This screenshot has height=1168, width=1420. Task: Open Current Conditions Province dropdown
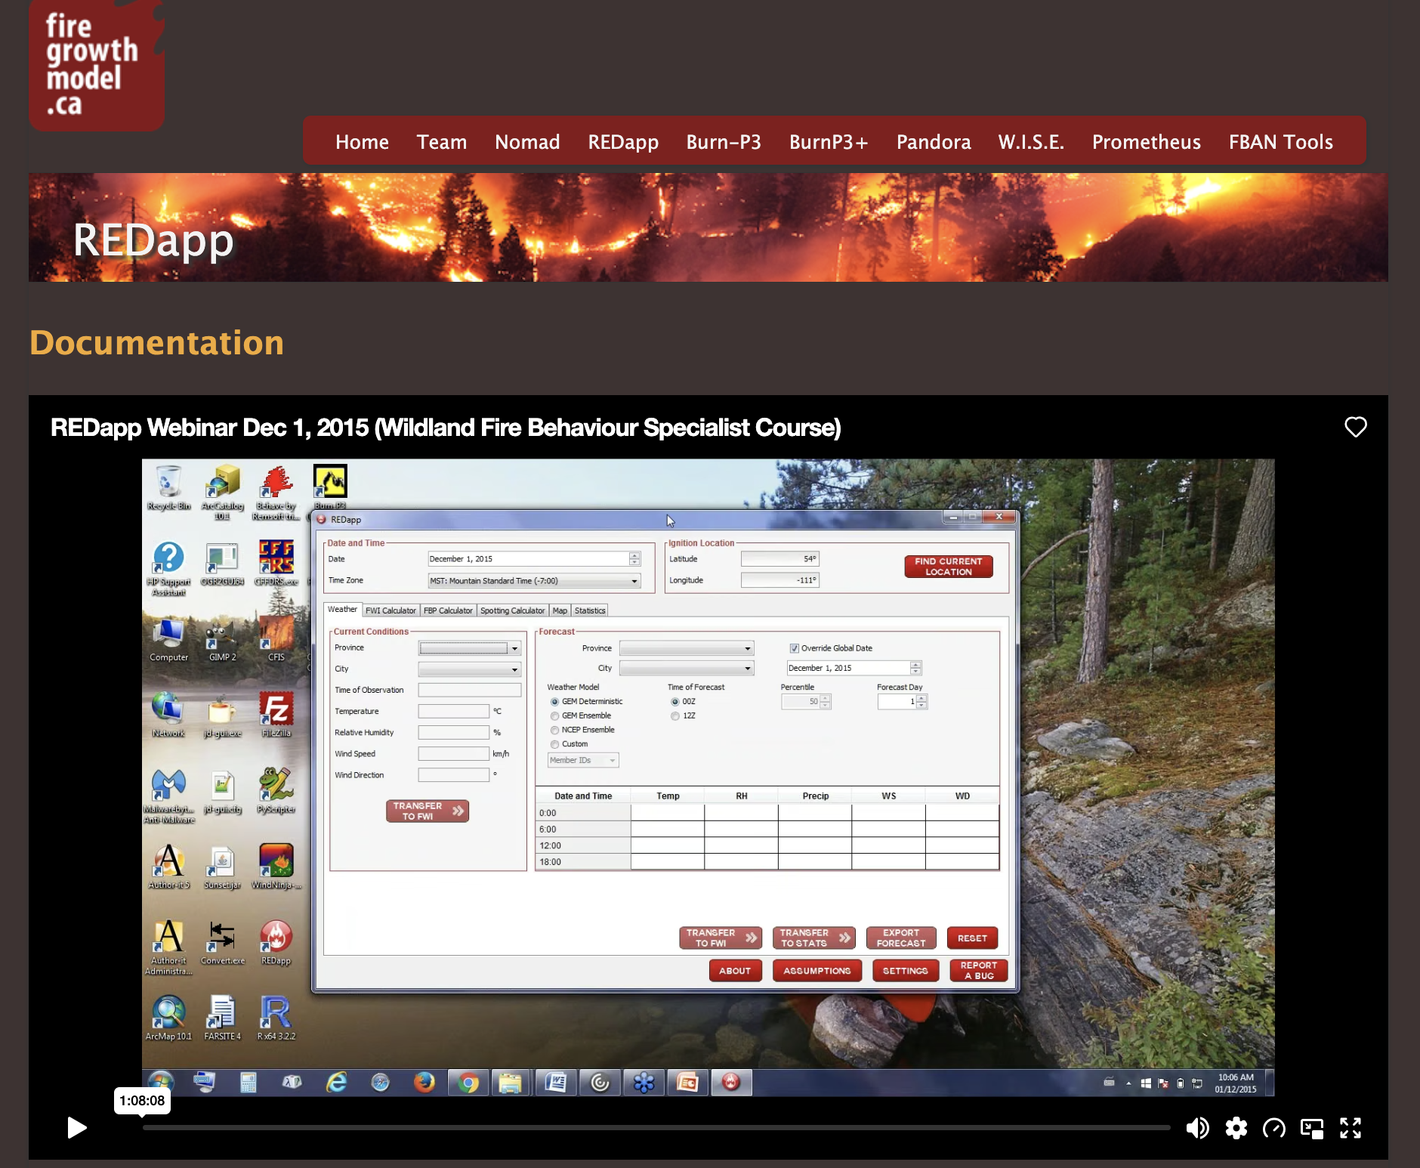click(x=470, y=648)
